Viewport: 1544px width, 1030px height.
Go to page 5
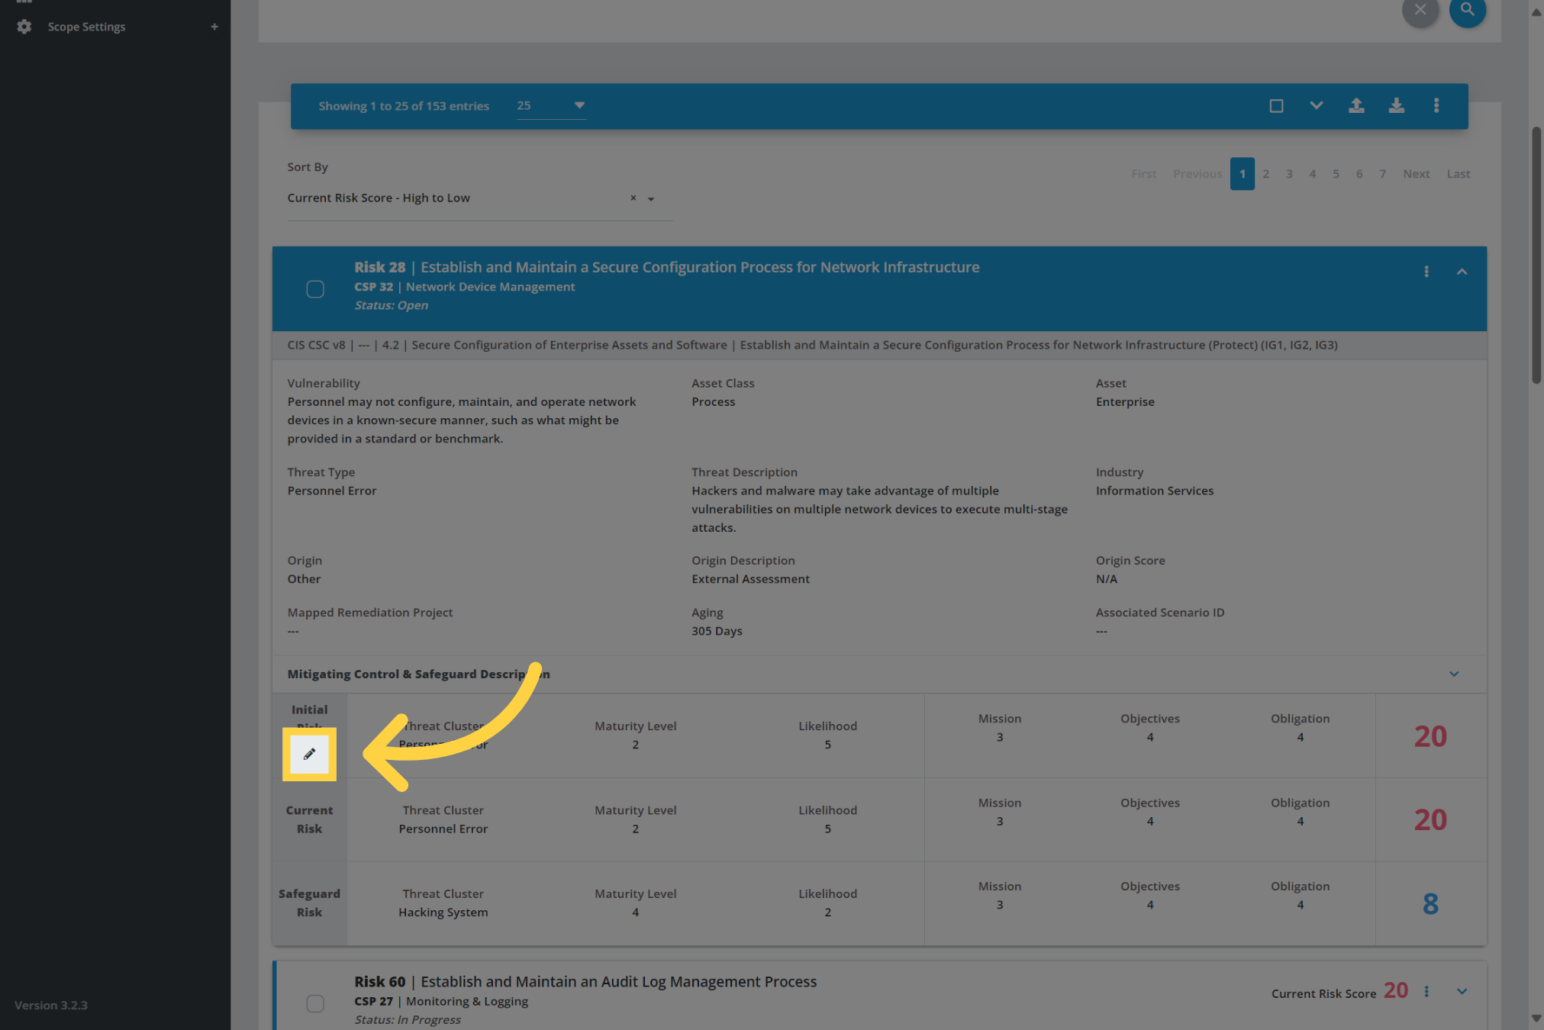tap(1336, 174)
